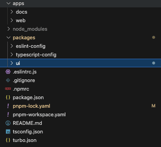
Task: Click the TS icon beside tsconfig.json
Action: click(x=8, y=132)
